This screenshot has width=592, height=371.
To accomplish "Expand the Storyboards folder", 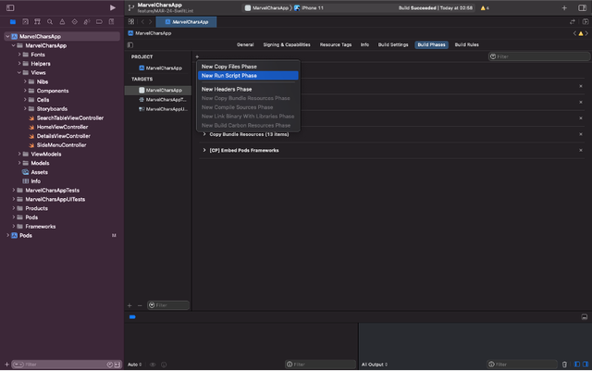I will [25, 109].
